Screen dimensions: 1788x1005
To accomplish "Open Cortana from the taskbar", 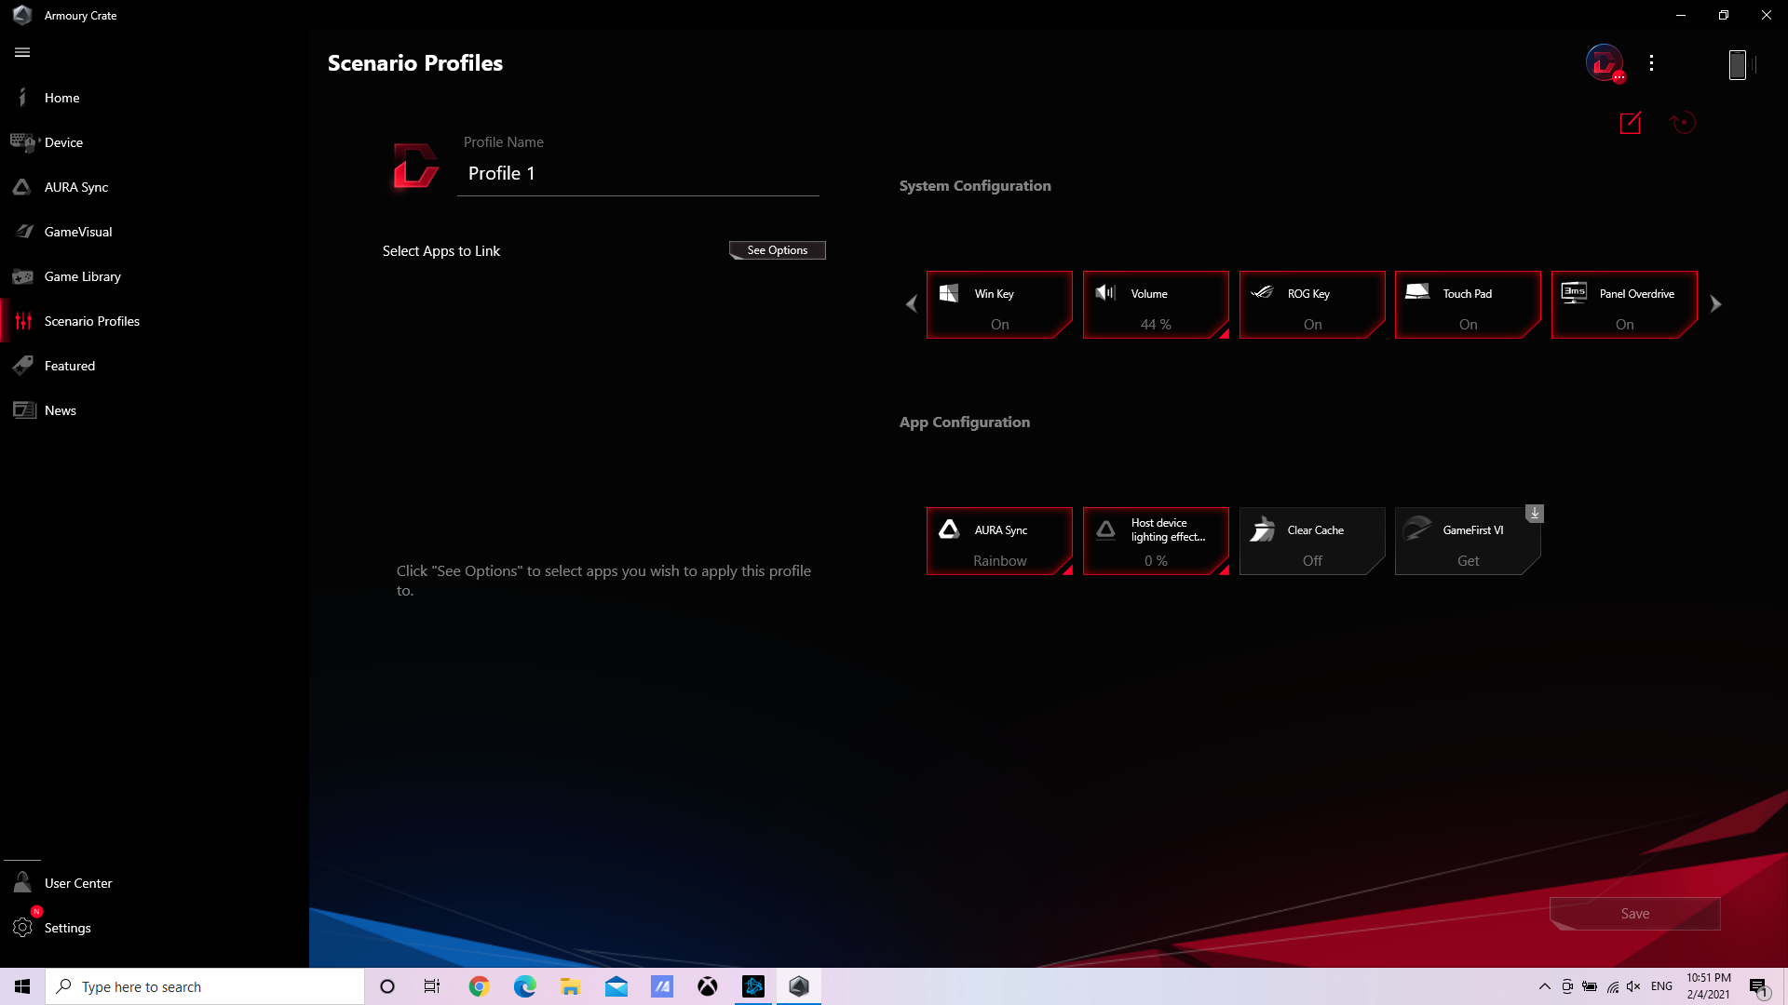I will tap(387, 986).
